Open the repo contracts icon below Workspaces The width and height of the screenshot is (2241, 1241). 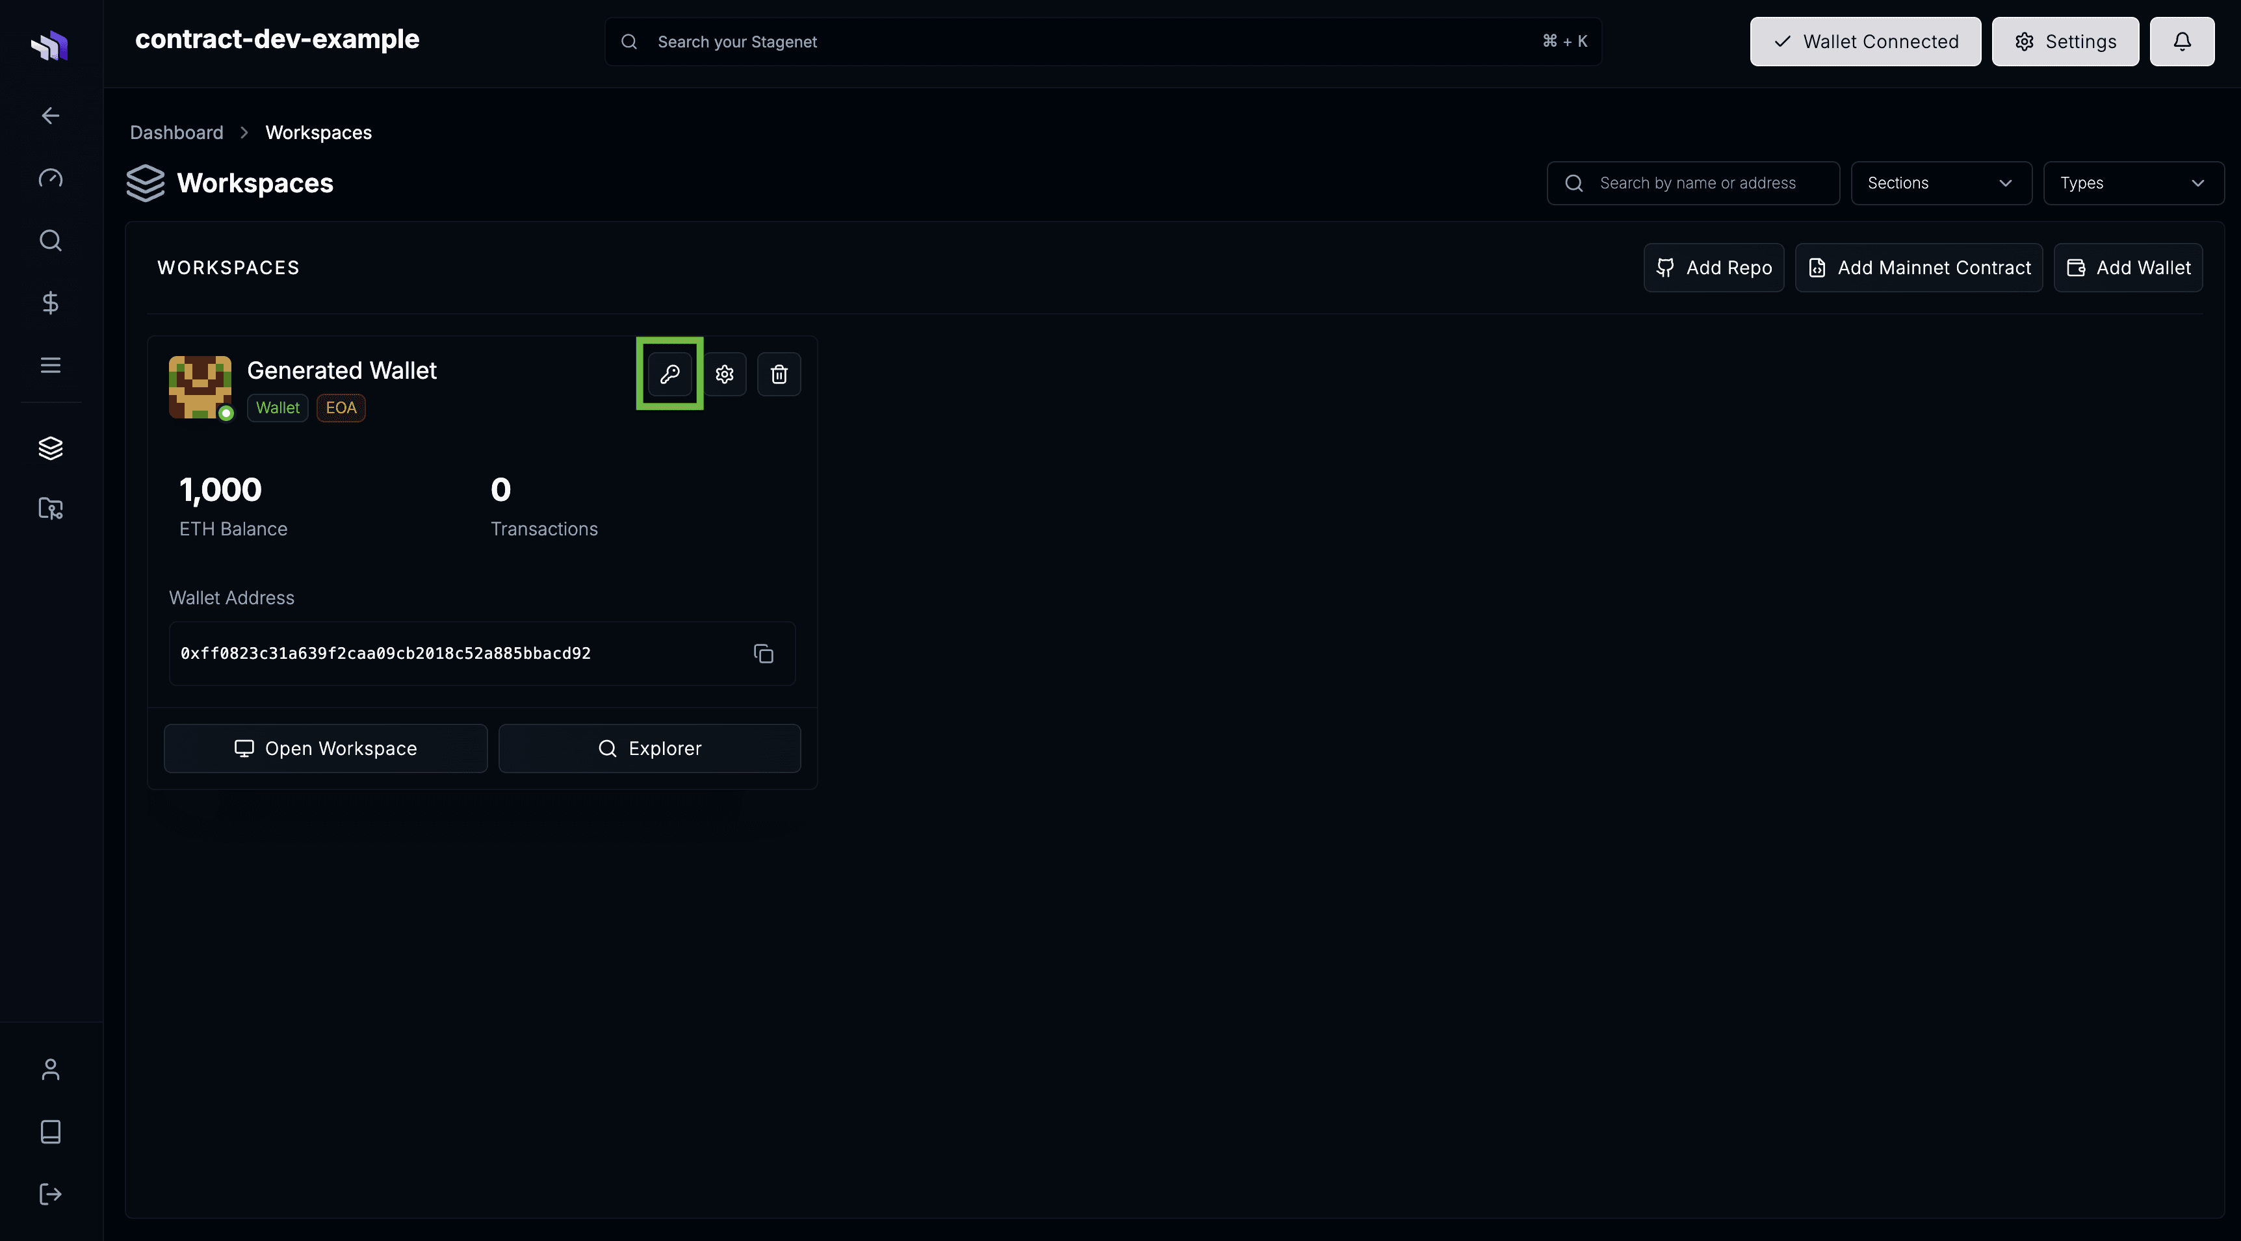click(49, 509)
